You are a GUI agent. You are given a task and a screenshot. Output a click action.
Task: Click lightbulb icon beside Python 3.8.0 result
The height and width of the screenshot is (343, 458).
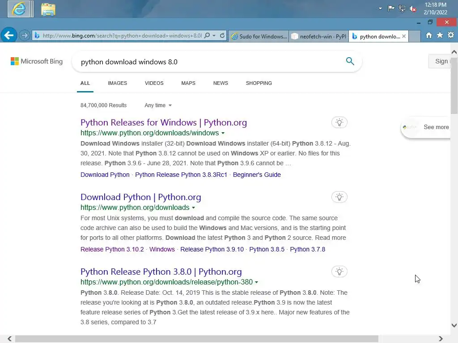tap(339, 272)
